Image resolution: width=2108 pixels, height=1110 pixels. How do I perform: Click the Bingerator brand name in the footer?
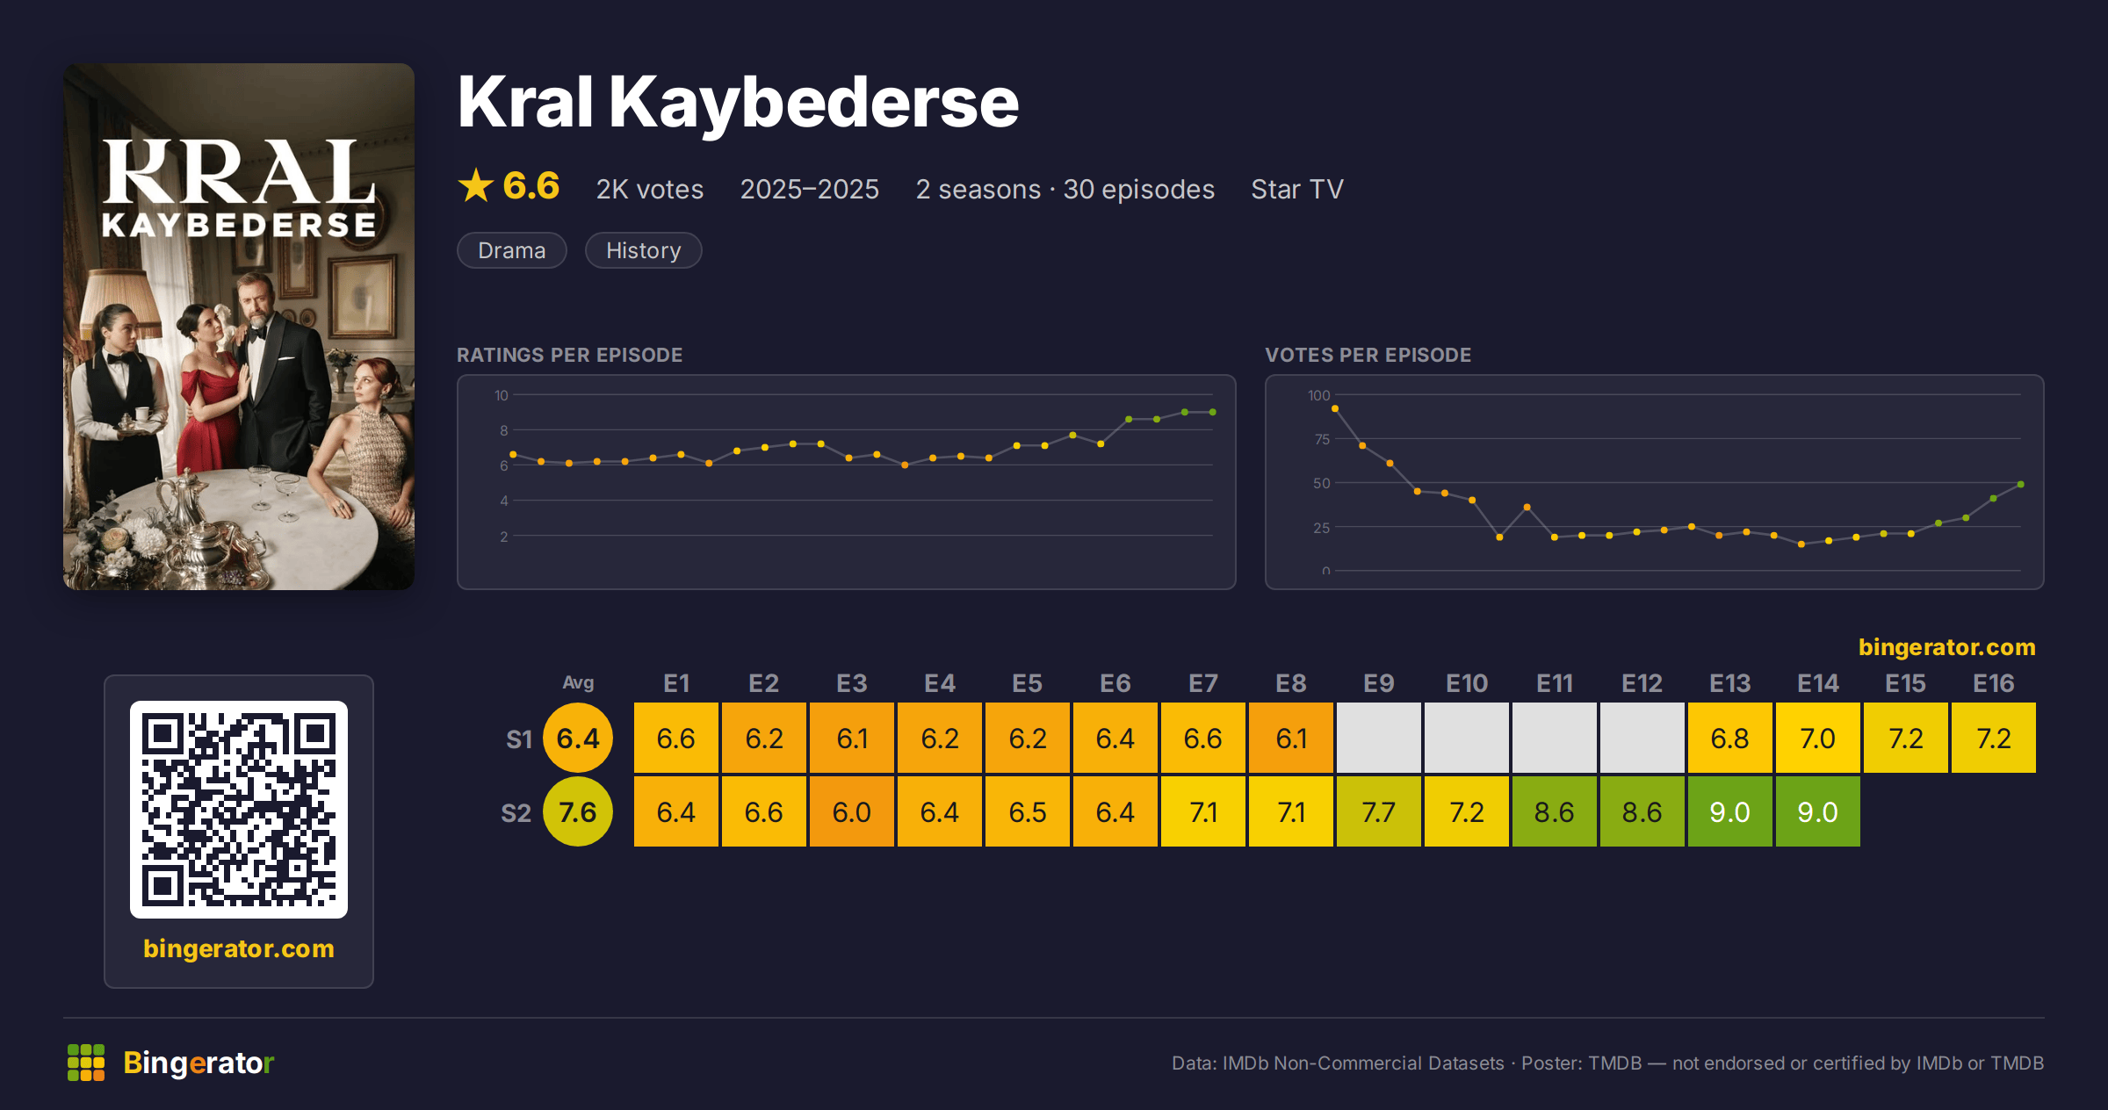(199, 1063)
